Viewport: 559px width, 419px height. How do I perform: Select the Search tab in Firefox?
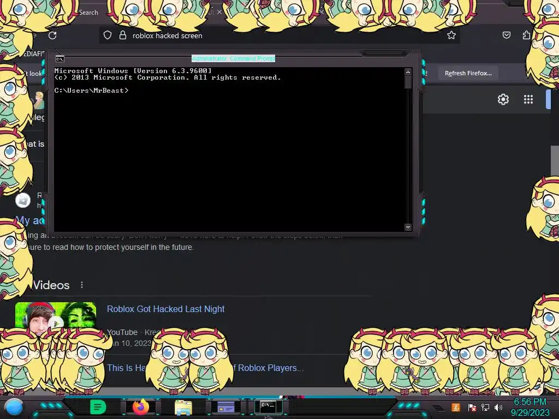(88, 12)
